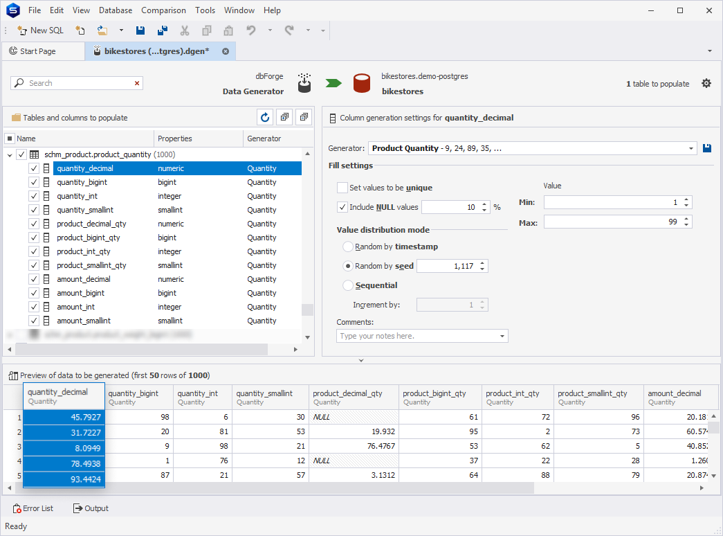
Task: Click the Cut scissors icon
Action: (185, 30)
